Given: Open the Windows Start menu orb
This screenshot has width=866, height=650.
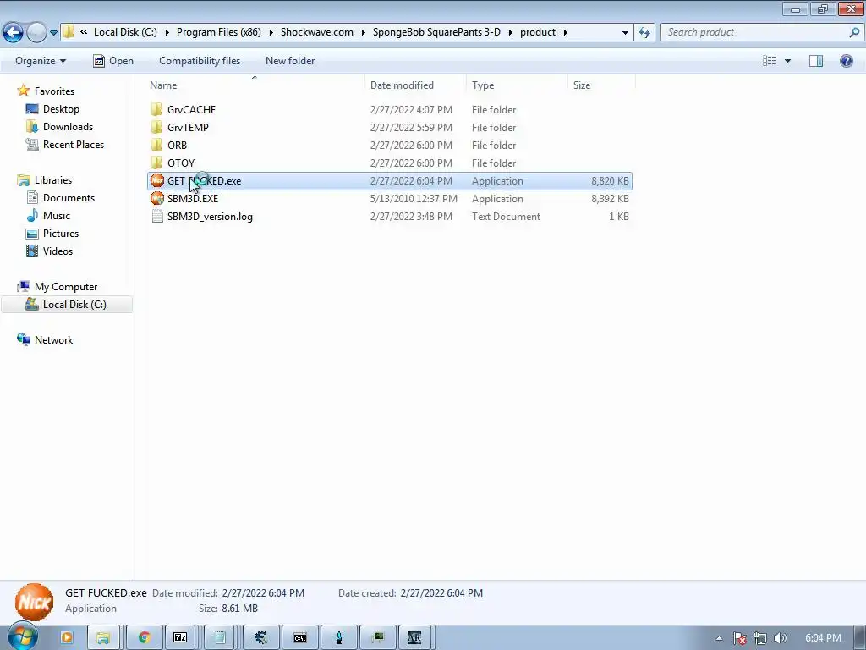Looking at the screenshot, I should 22,637.
